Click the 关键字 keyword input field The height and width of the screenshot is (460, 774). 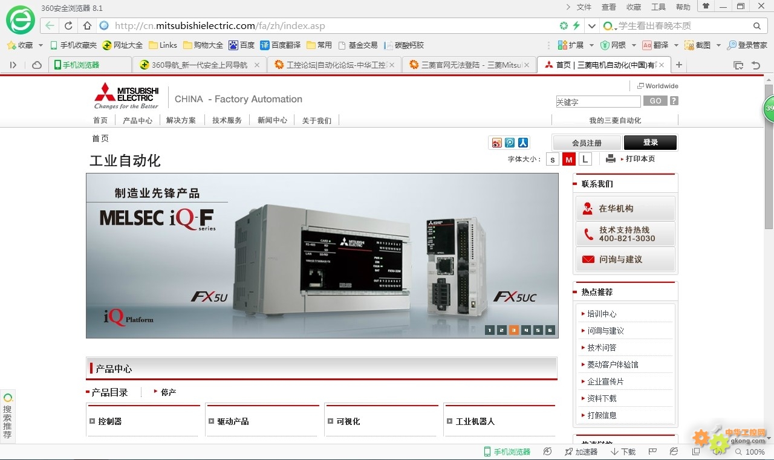pyautogui.click(x=598, y=102)
